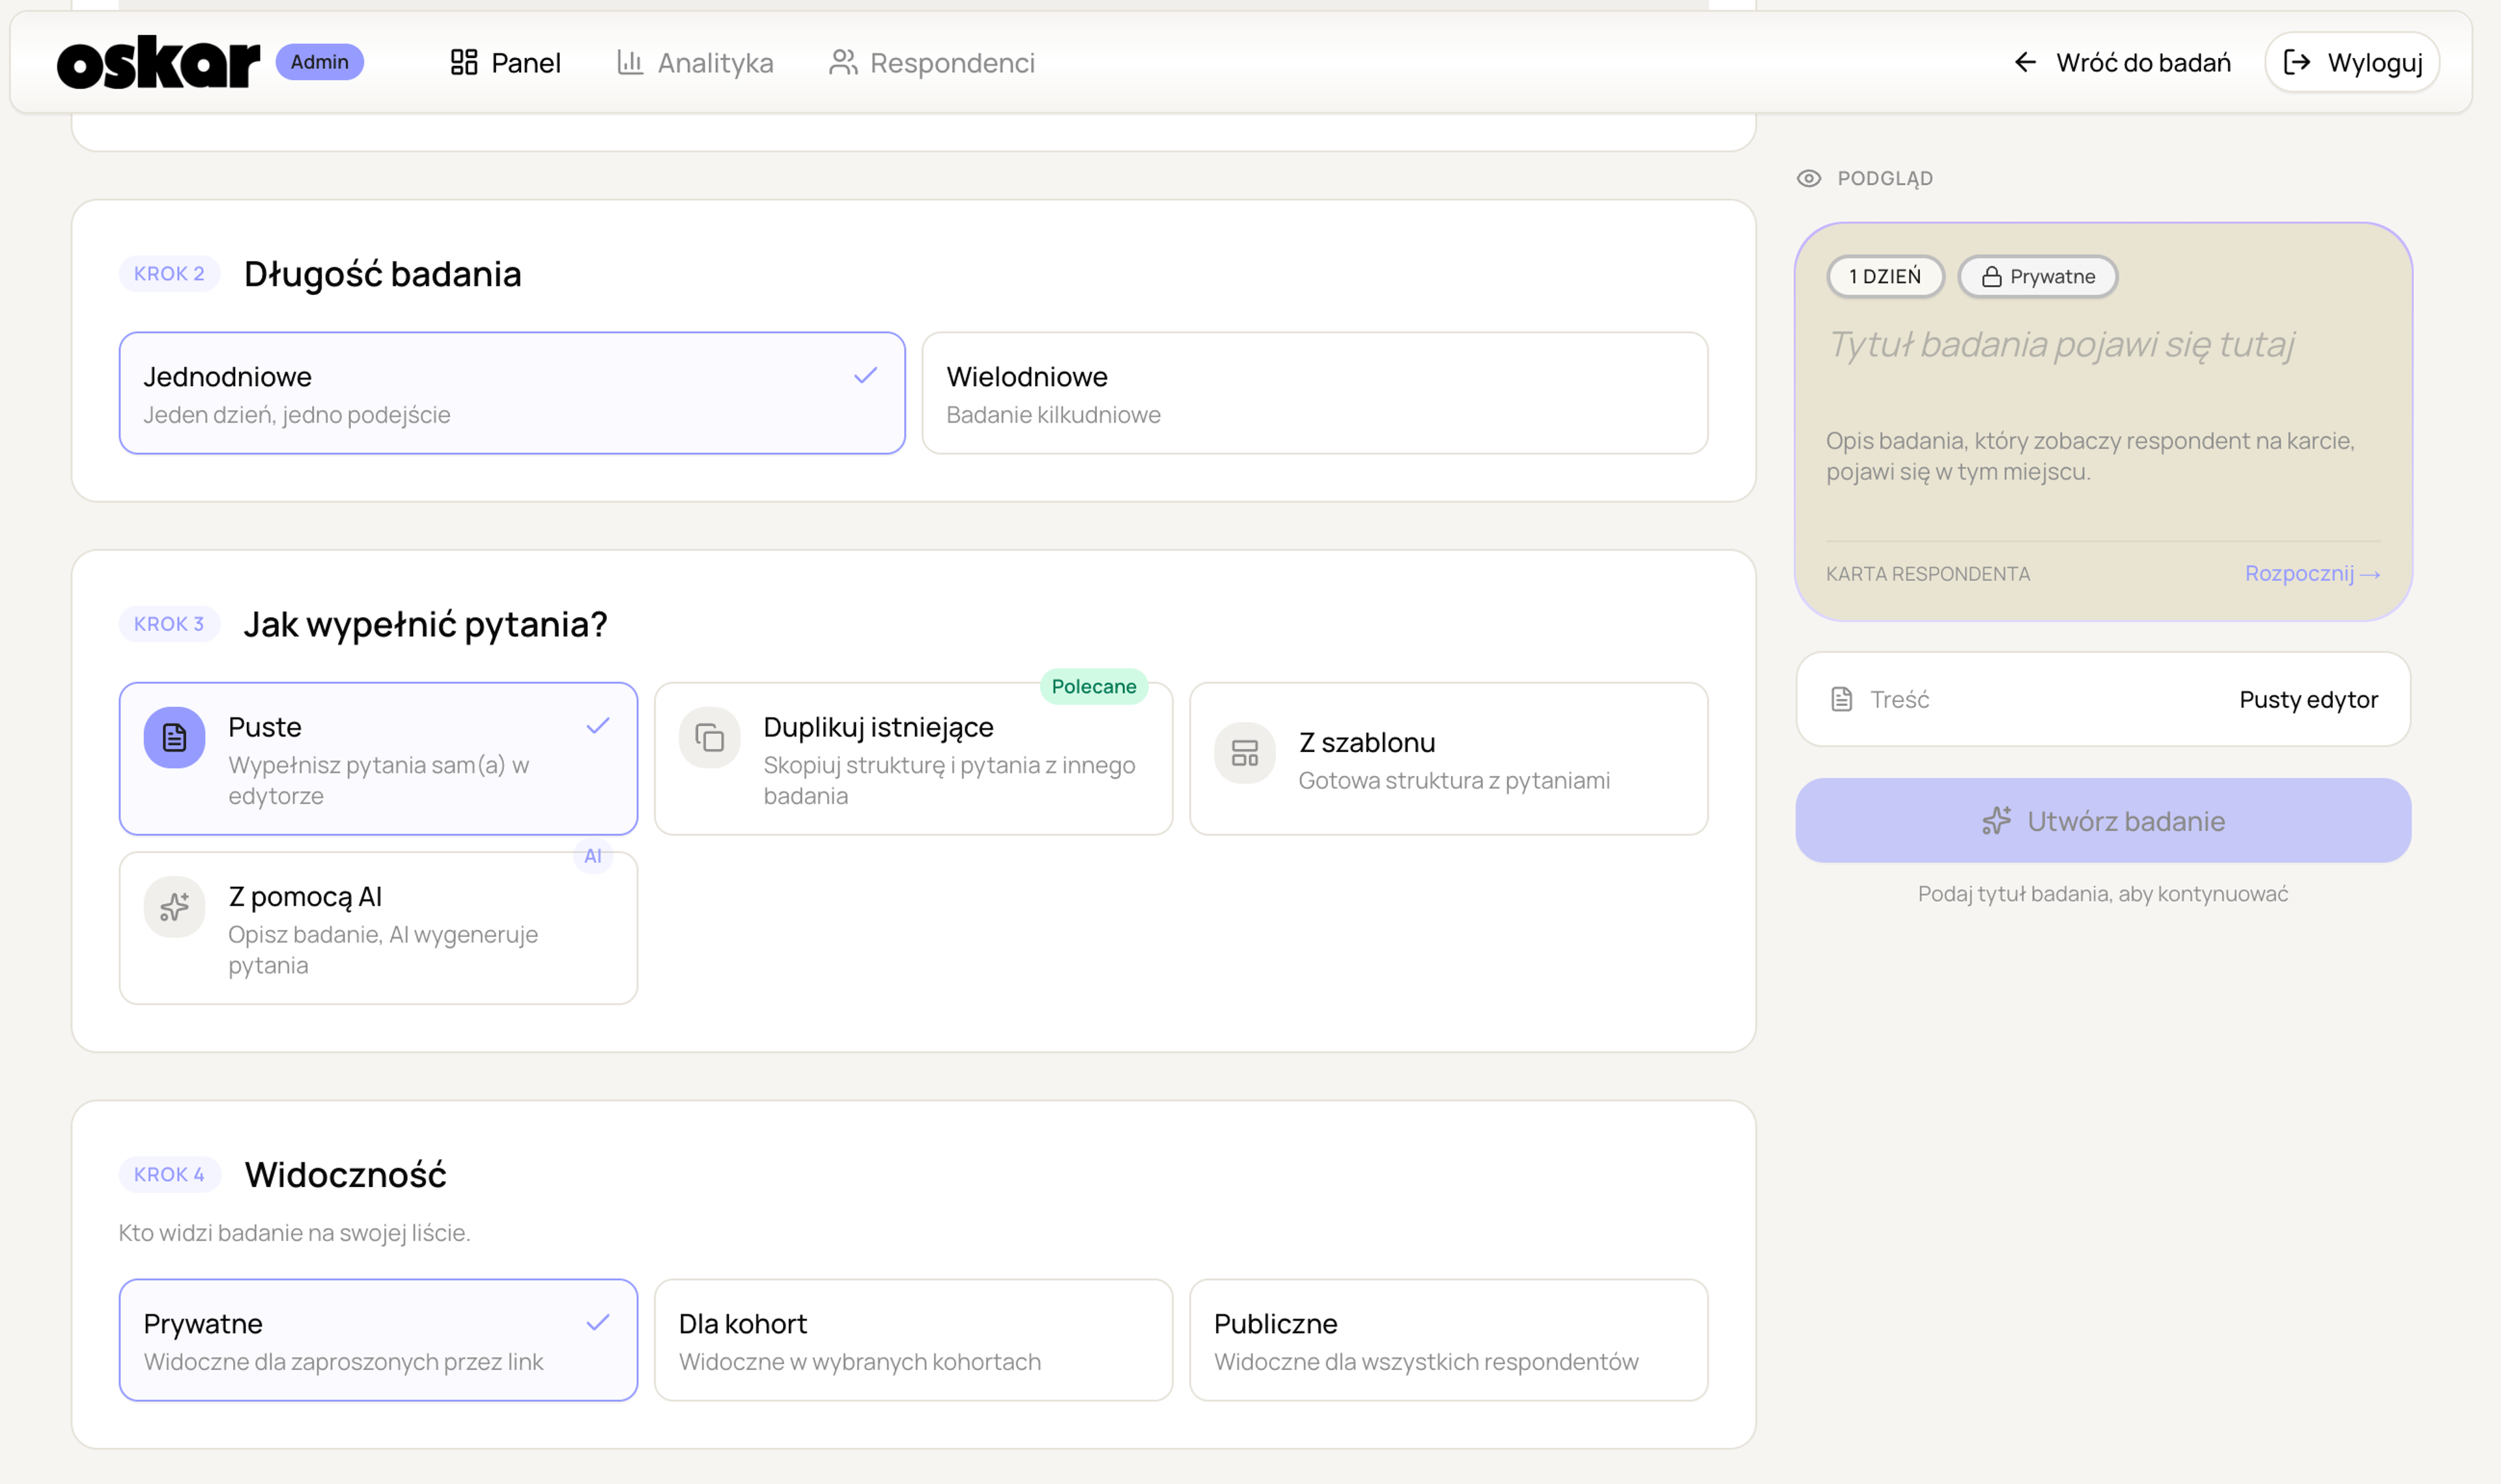Click the KROK 2 label
The width and height of the screenshot is (2501, 1484).
[169, 274]
